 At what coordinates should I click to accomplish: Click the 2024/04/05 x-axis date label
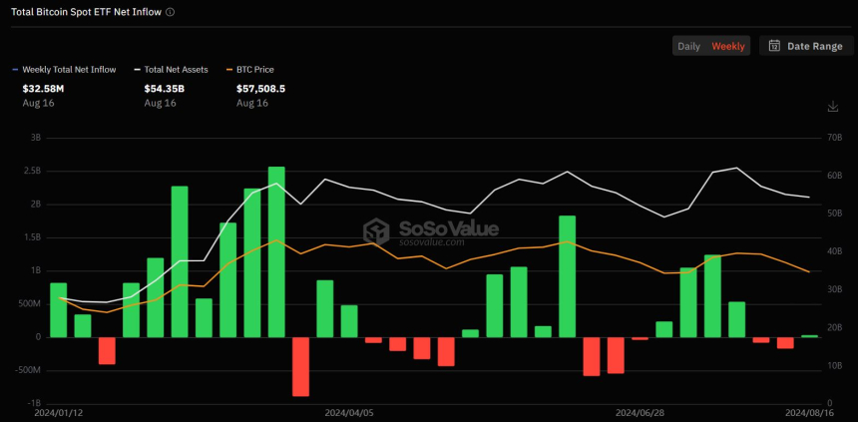pyautogui.click(x=349, y=411)
